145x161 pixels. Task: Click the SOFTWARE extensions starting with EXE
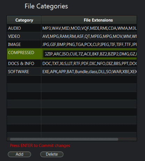click(x=89, y=71)
